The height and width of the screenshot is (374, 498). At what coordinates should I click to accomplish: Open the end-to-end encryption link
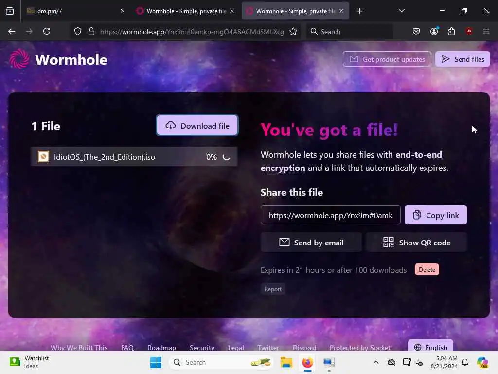351,161
